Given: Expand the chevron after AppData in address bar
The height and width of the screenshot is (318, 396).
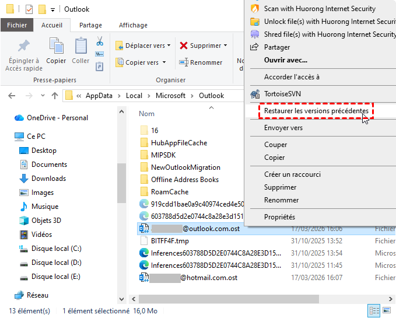Looking at the screenshot, I should pyautogui.click(x=119, y=96).
